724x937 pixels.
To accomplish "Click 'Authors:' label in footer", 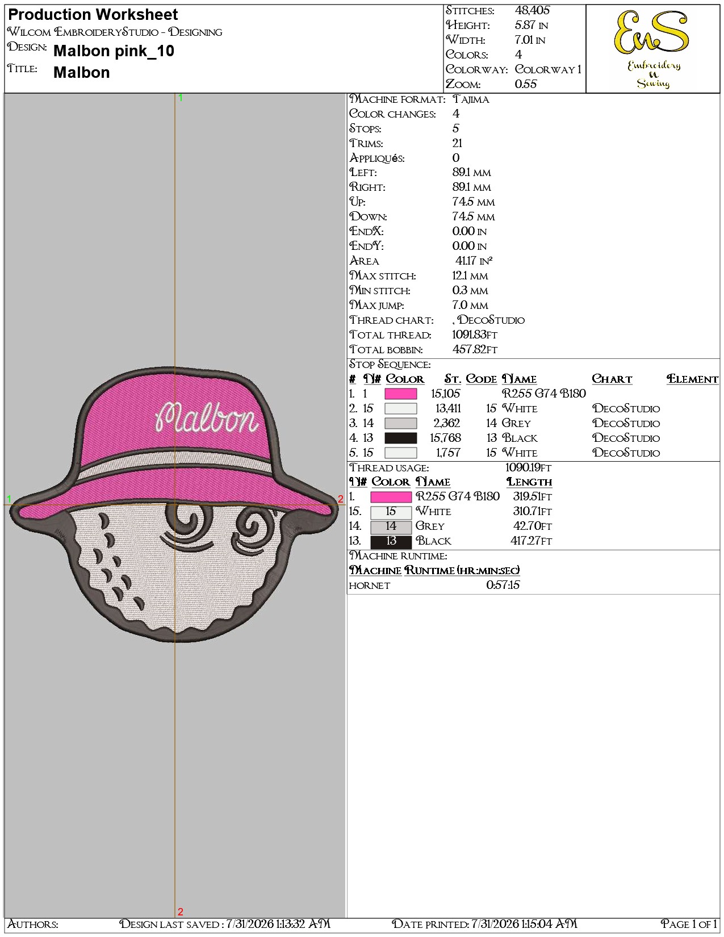I will click(x=33, y=924).
